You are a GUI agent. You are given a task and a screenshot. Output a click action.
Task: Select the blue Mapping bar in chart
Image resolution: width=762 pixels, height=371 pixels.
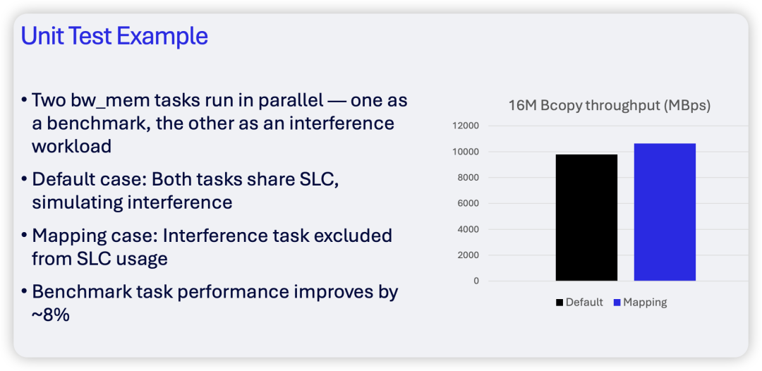(x=665, y=212)
